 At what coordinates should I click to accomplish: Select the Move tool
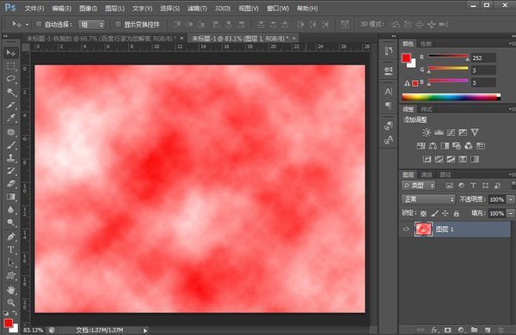(11, 52)
